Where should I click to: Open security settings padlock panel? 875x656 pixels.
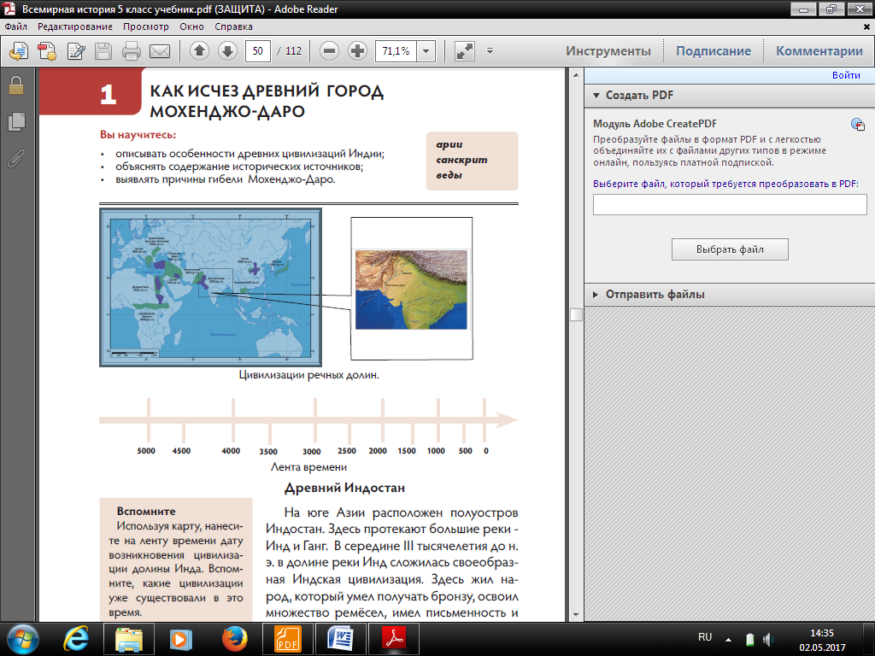point(15,86)
